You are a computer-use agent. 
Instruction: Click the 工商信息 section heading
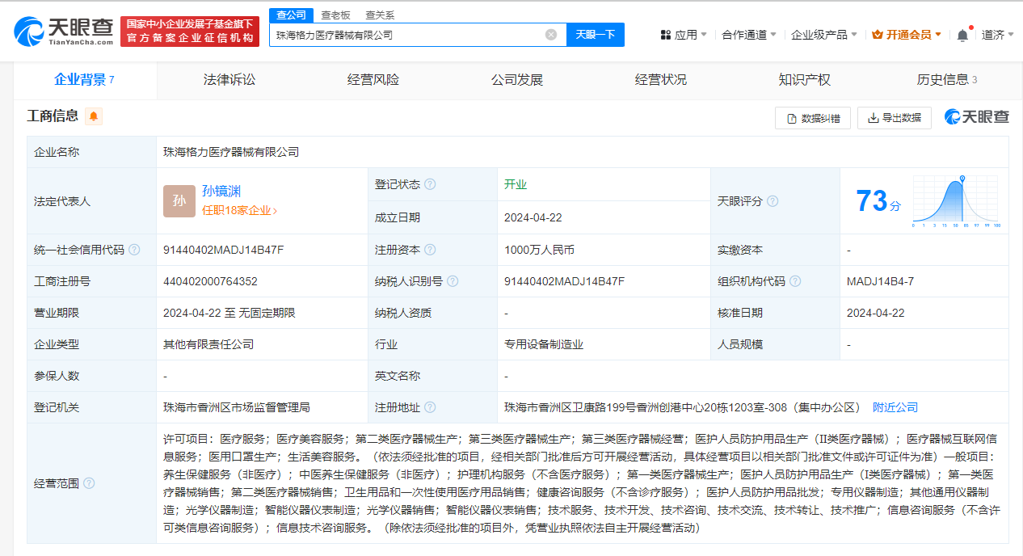click(x=53, y=116)
